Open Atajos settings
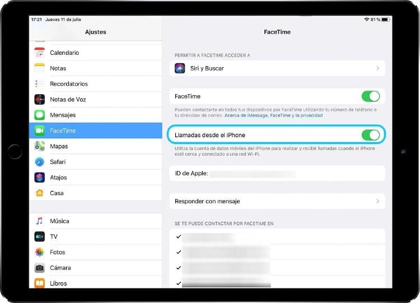The width and height of the screenshot is (420, 303). (x=96, y=178)
